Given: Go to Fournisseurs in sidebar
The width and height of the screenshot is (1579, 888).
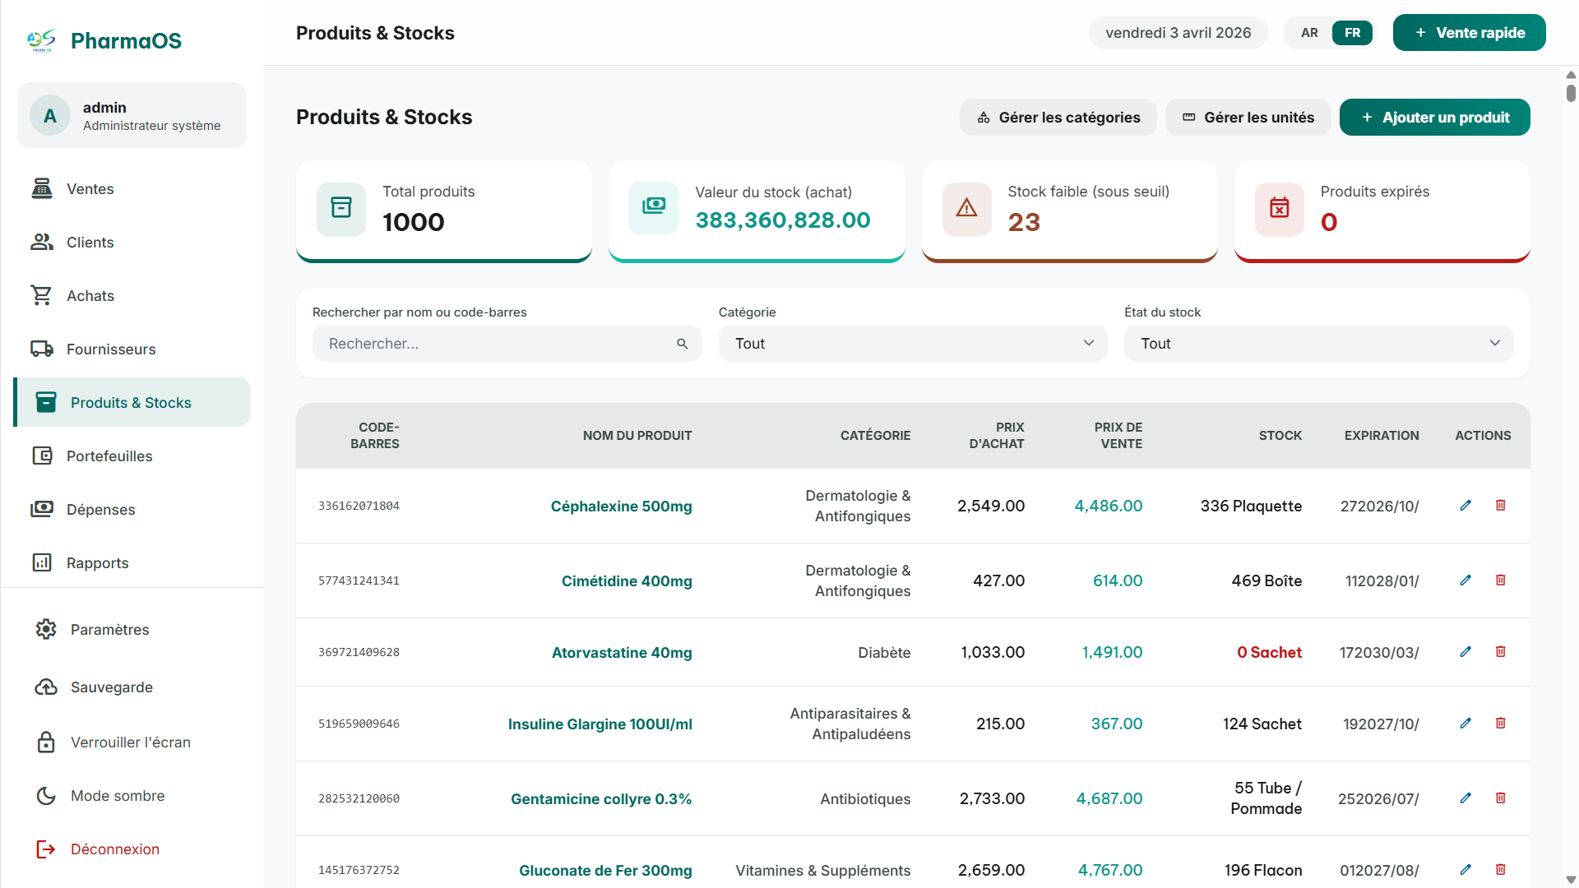Looking at the screenshot, I should tap(111, 349).
